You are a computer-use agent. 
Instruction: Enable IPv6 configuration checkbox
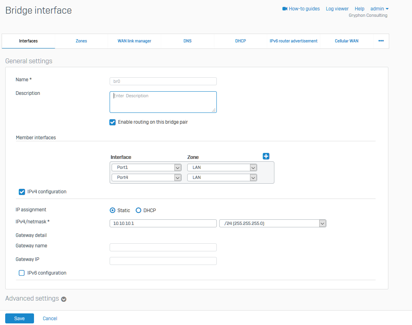pyautogui.click(x=22, y=273)
